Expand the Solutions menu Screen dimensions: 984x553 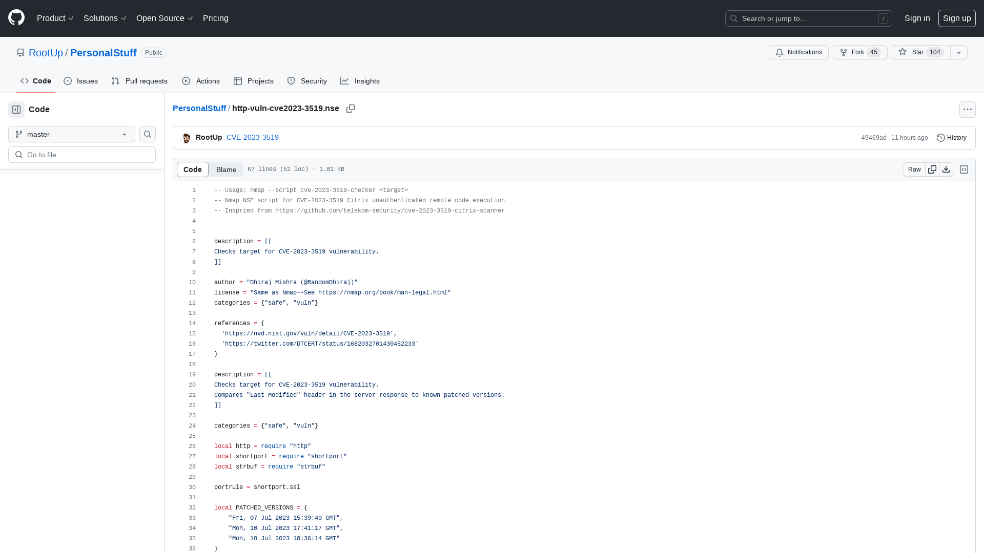pos(105,18)
